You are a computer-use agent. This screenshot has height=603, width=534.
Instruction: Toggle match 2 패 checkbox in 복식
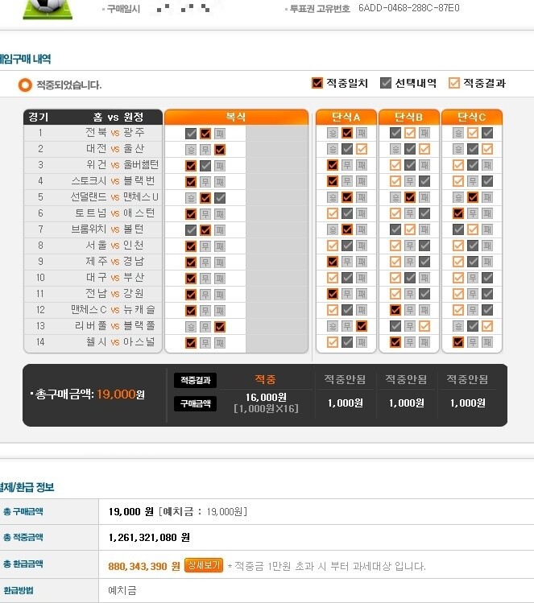point(220,150)
